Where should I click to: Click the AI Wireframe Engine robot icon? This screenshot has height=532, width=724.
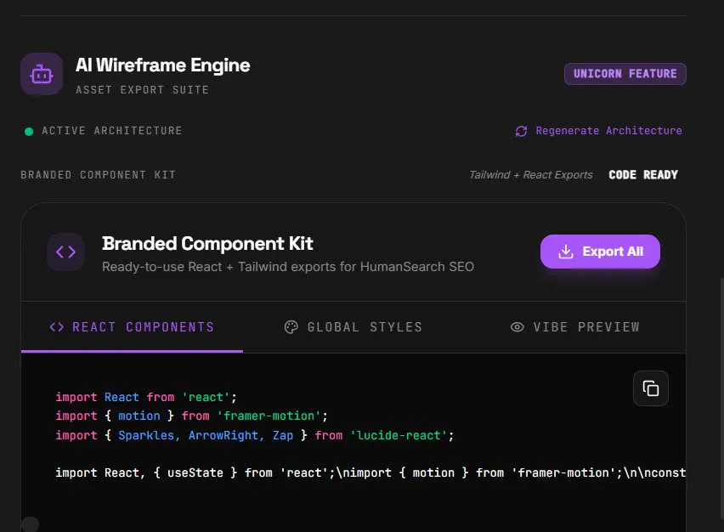coord(42,74)
